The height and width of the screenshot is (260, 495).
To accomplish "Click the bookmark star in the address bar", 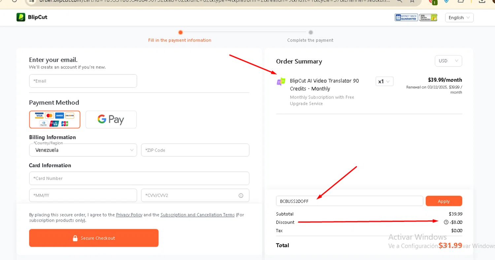I will pos(412,1).
